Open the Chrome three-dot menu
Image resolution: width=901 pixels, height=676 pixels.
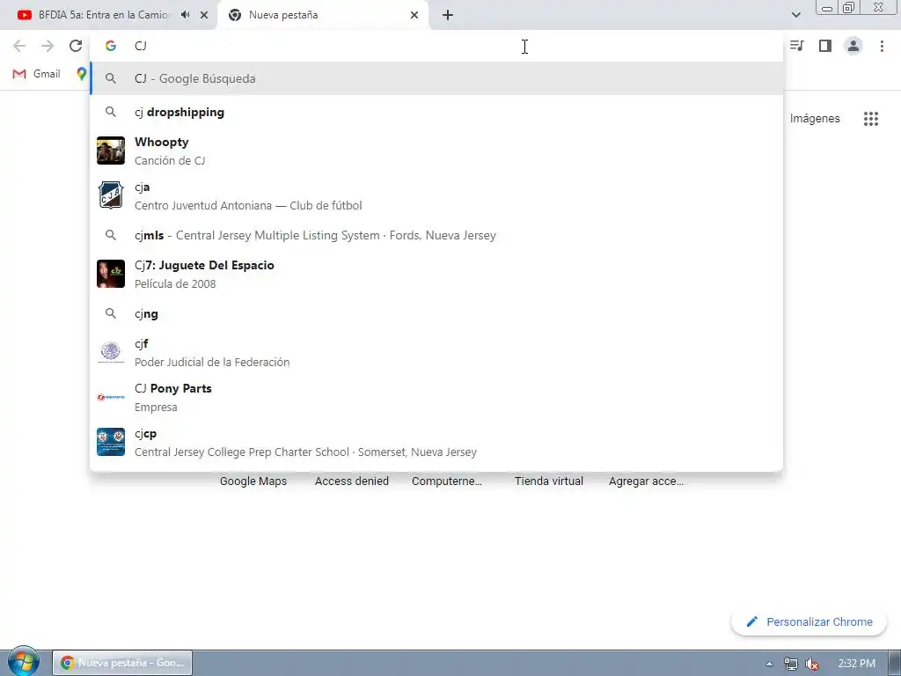coord(882,46)
